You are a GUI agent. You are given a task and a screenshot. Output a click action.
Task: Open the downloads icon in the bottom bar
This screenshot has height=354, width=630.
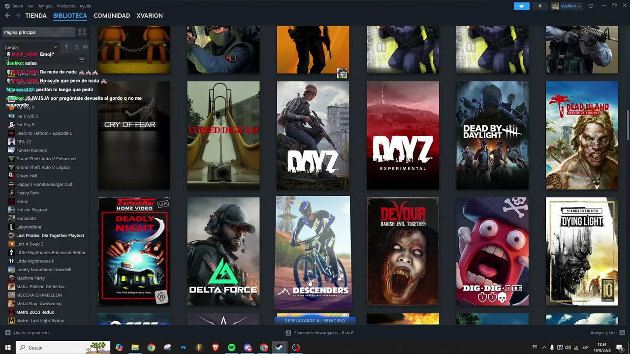click(x=288, y=333)
